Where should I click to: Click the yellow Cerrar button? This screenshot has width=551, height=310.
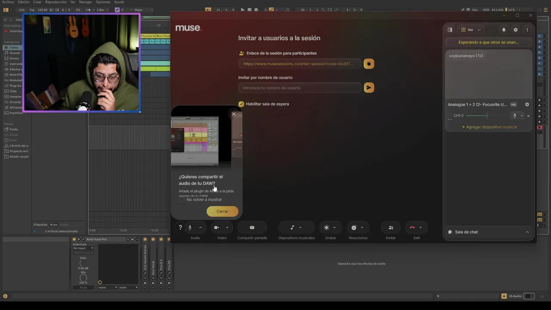click(x=223, y=211)
